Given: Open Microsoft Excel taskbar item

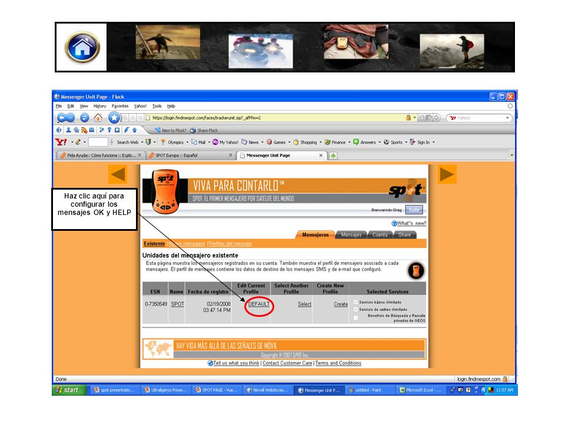Looking at the screenshot, I should point(420,390).
